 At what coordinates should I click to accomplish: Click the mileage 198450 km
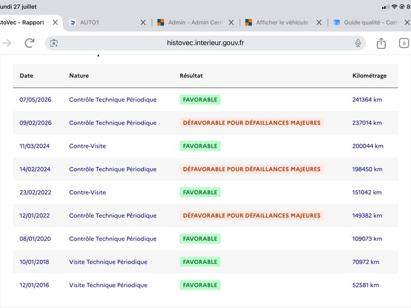(367, 169)
